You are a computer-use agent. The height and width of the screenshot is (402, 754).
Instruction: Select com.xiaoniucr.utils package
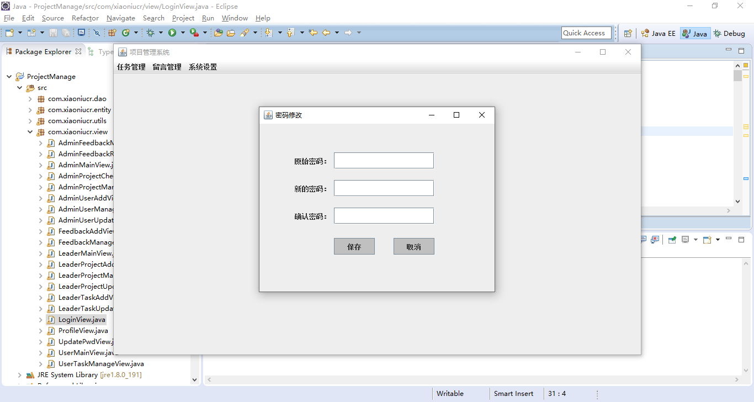(x=77, y=121)
